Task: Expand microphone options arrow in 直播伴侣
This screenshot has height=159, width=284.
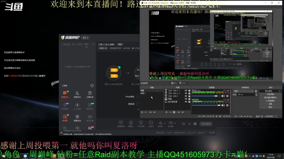Action: pyautogui.click(x=165, y=123)
